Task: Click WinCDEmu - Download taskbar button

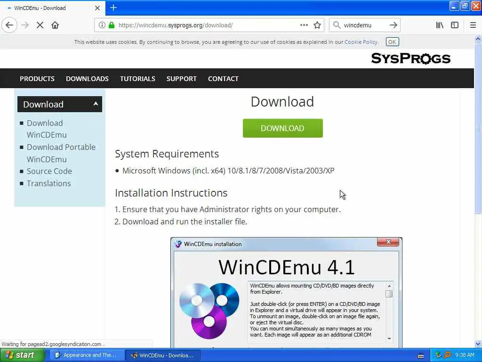Action: [162, 355]
